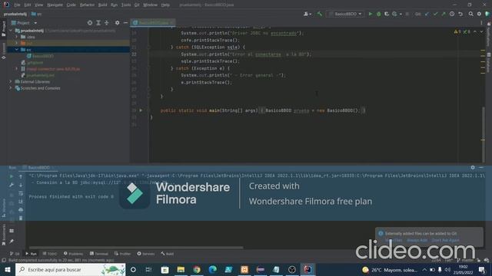The width and height of the screenshot is (492, 276).
Task: Open the Window menu
Action: [150, 5]
